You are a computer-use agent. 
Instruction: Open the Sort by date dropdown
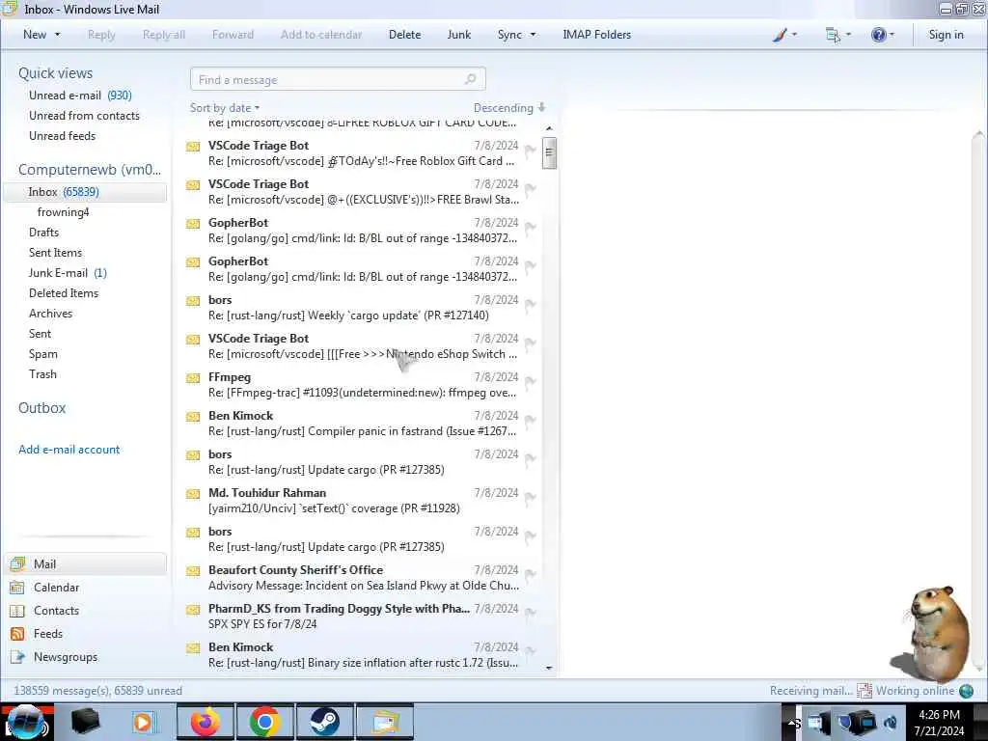(225, 108)
